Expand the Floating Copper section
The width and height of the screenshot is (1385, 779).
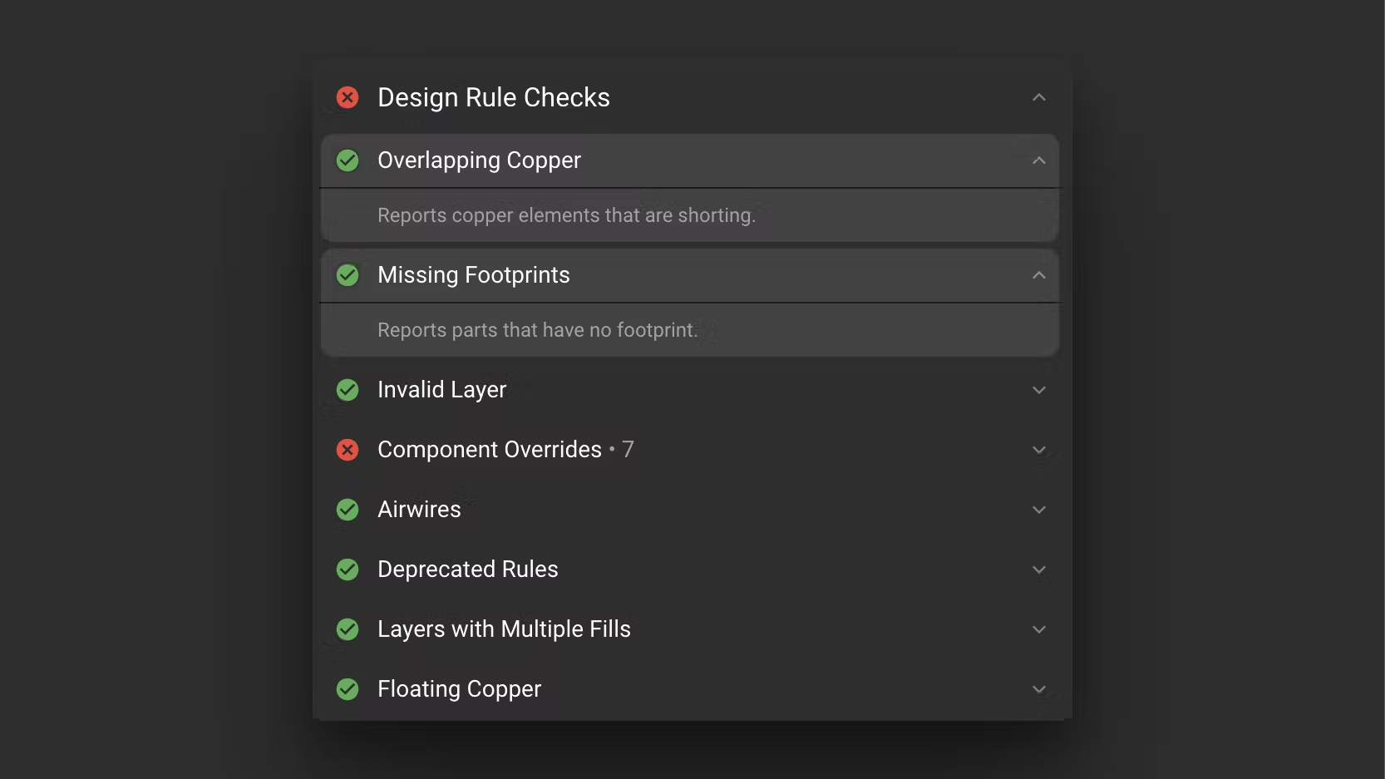[1038, 688]
